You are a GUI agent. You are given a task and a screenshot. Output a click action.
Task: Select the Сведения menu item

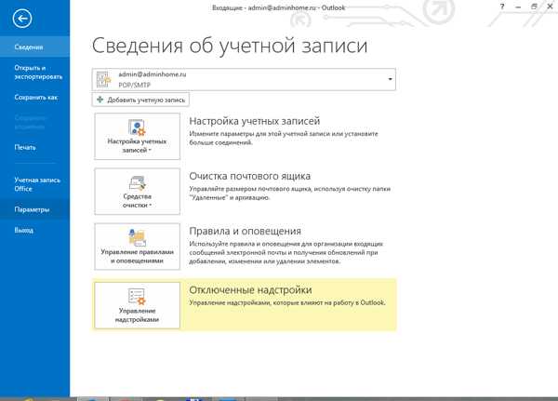click(35, 47)
